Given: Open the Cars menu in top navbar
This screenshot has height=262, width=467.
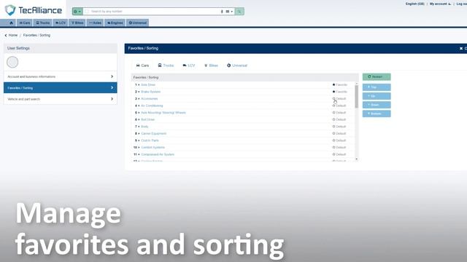Looking at the screenshot, I should click(25, 23).
